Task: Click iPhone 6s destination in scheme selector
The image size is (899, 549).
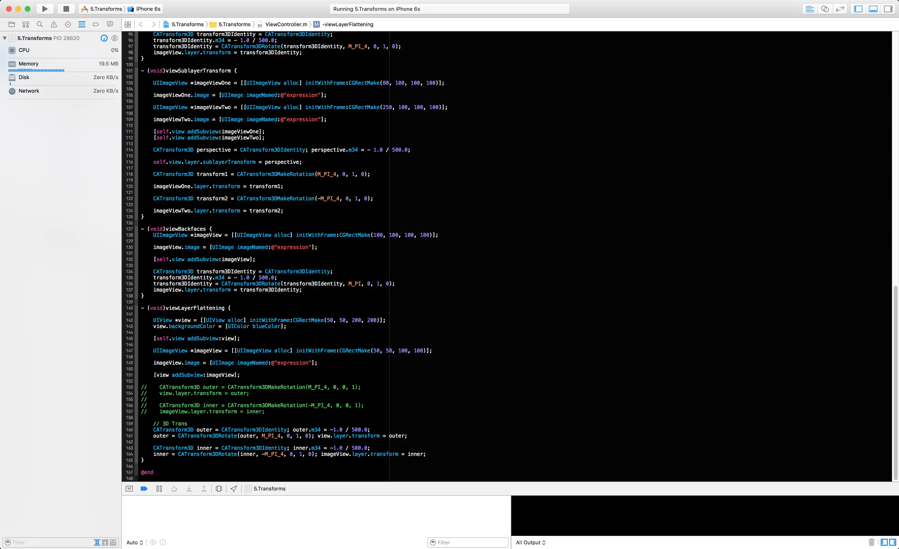Action: (148, 9)
